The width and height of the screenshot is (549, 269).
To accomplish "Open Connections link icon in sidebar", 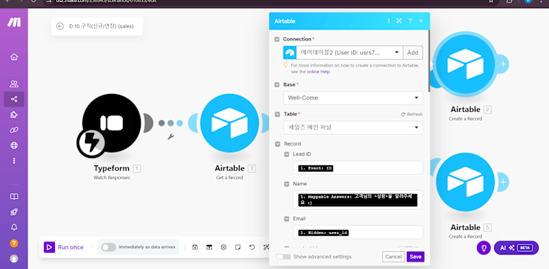I will [14, 130].
